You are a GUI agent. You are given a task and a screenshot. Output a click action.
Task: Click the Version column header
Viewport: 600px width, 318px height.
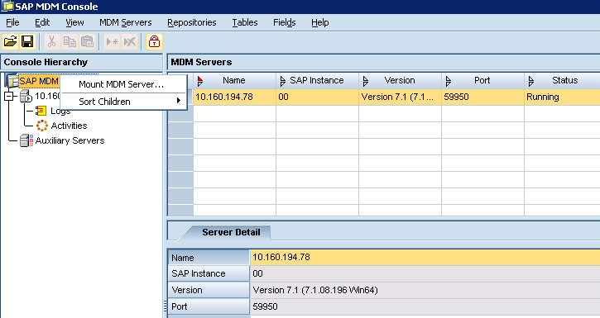pos(400,81)
